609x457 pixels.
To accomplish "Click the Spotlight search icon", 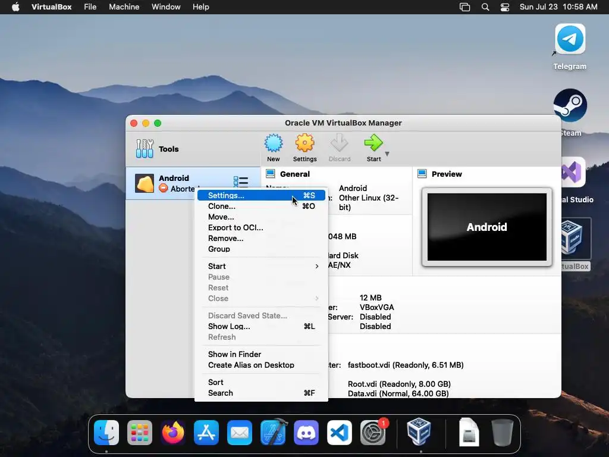I will click(x=485, y=7).
